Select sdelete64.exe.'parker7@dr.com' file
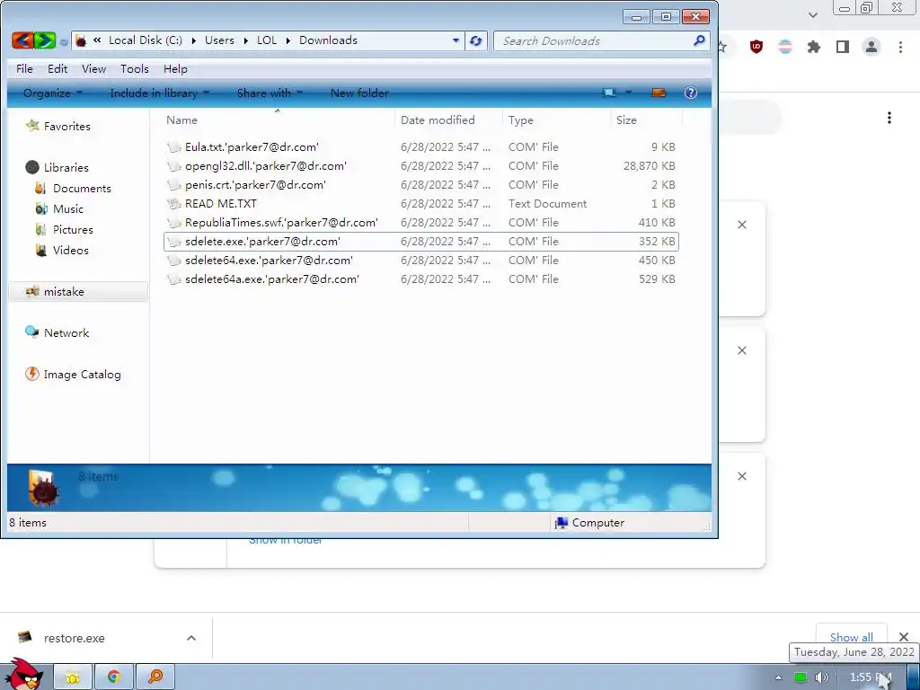 [x=421, y=260]
